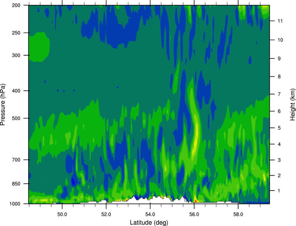Pick the 7 km height label
Image resolution: width=296 pixels, height=226 pixels.
pos(279,94)
